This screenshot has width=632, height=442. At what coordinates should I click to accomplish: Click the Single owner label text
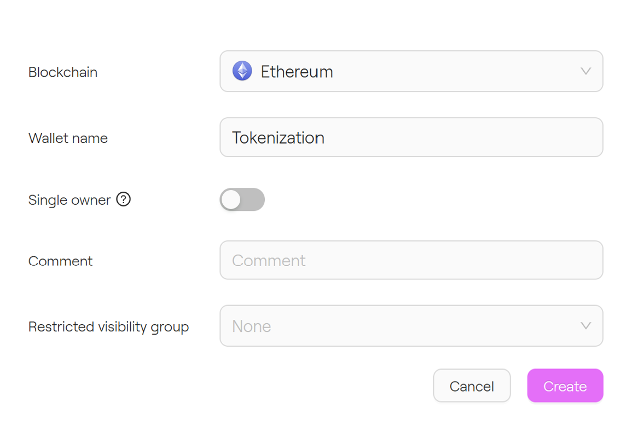pos(69,200)
